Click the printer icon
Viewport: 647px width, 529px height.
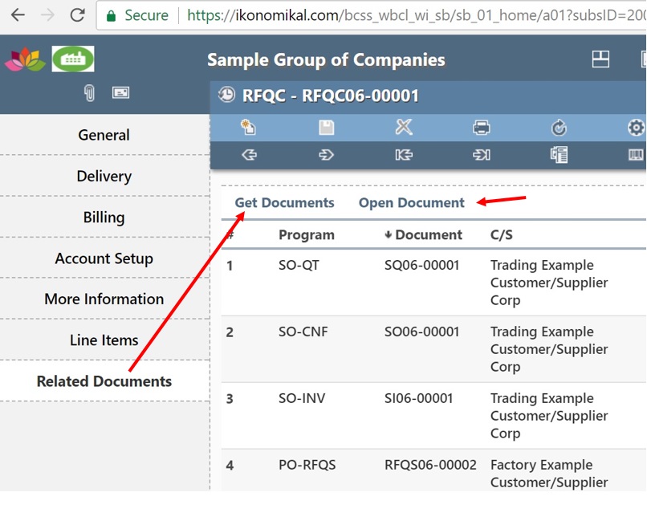(482, 128)
